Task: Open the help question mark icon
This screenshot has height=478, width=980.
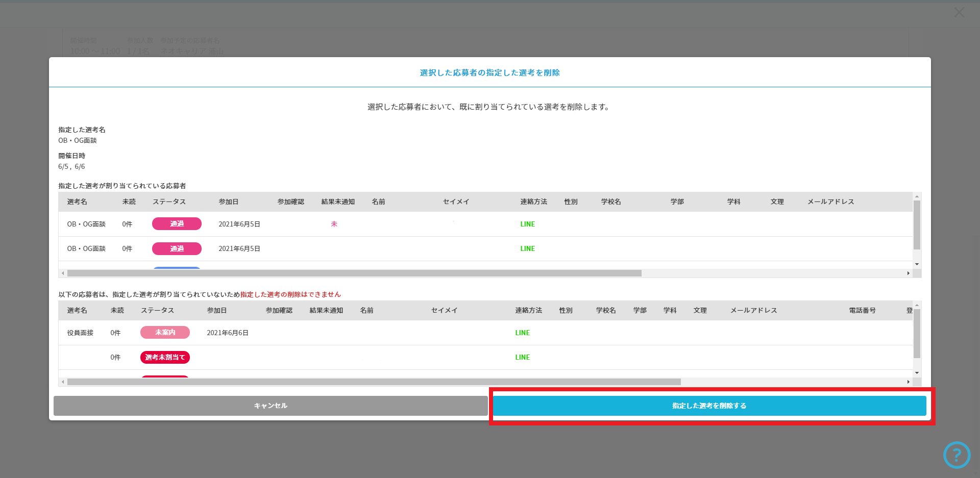Action: [x=957, y=455]
